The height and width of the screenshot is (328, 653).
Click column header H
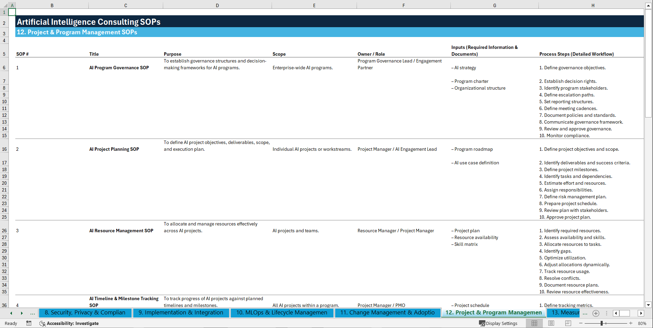pos(593,5)
